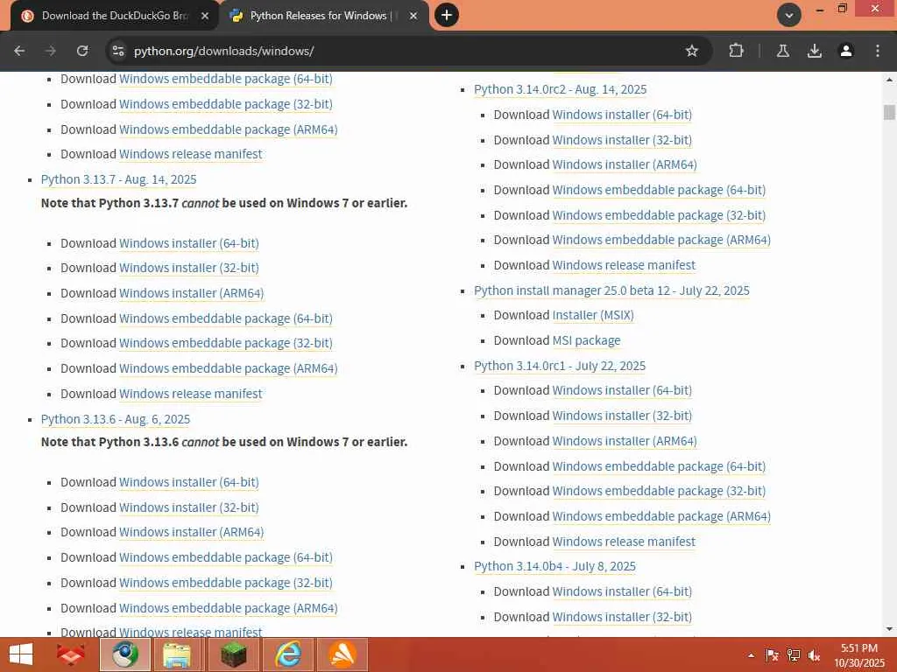897x672 pixels.
Task: Open the Python 3.13.7 - Aug. 14, 2025 link
Action: pyautogui.click(x=118, y=179)
